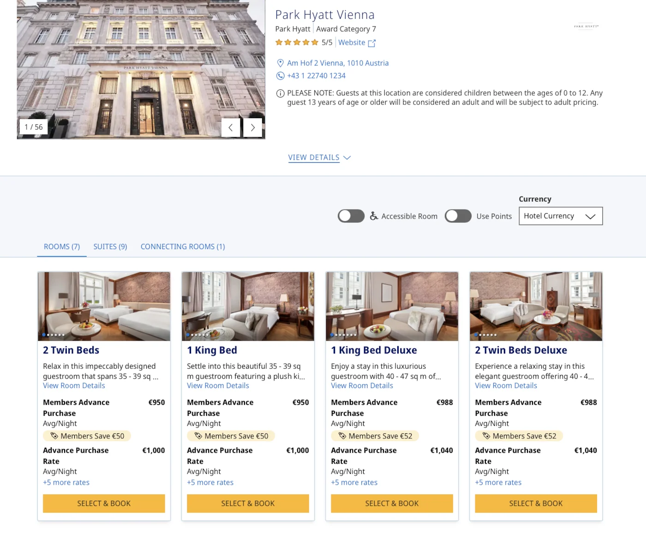This screenshot has width=646, height=533.
Task: Show the previous hotel photo with left arrow
Action: click(x=230, y=128)
